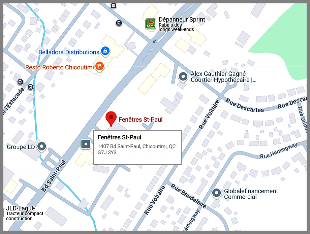Click the left bus stop near l'Estacade
310x234 pixels.
(20, 82)
